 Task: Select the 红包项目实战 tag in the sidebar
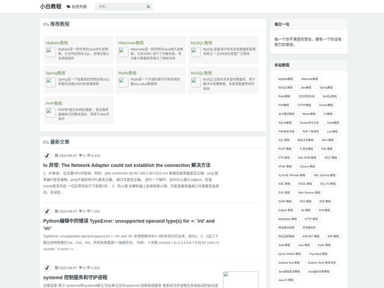(x=306, y=96)
